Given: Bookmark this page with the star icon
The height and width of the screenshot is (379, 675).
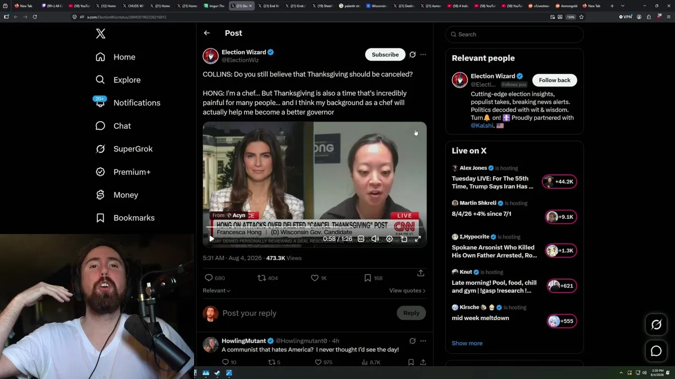Looking at the screenshot, I should coord(581,17).
